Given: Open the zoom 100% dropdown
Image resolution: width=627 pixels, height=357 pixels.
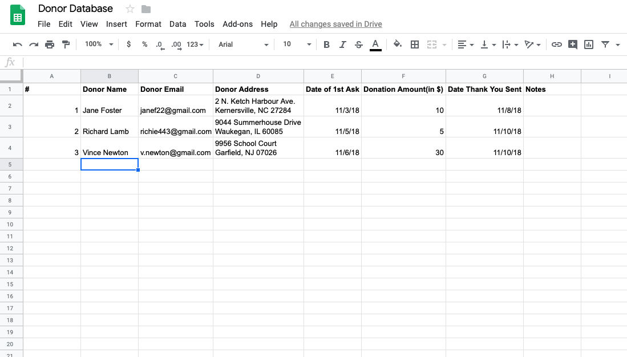Looking at the screenshot, I should point(99,44).
